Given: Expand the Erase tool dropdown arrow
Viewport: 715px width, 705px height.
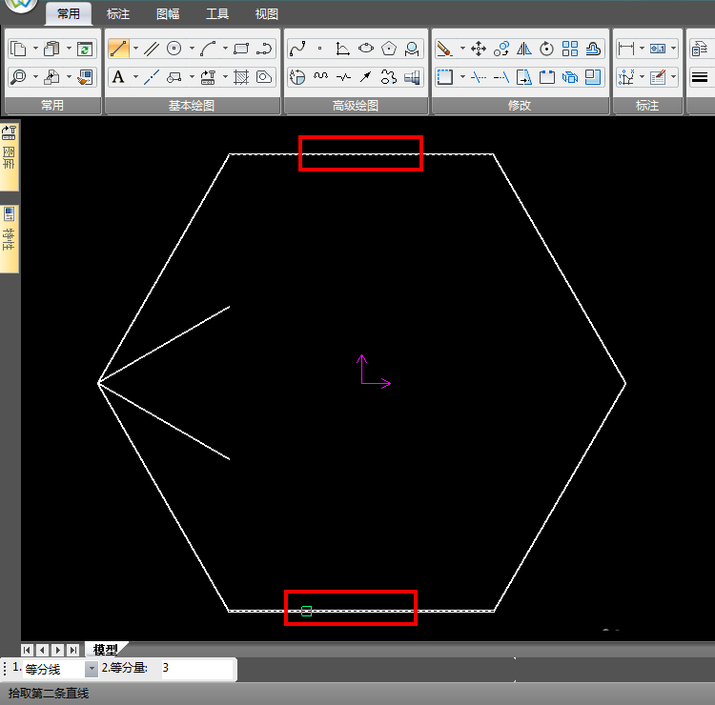Looking at the screenshot, I should (x=462, y=49).
